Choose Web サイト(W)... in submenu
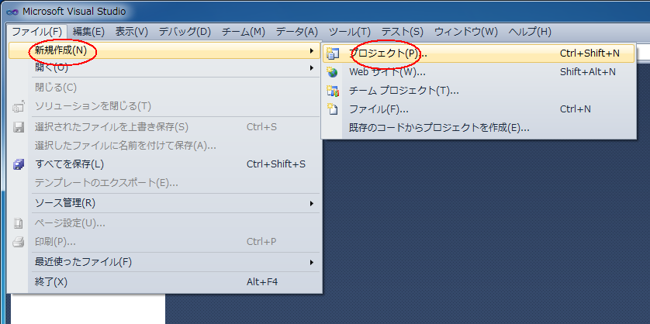 click(x=479, y=72)
